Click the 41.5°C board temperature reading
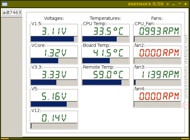Viewport: 190px width, 140px height. (108, 53)
